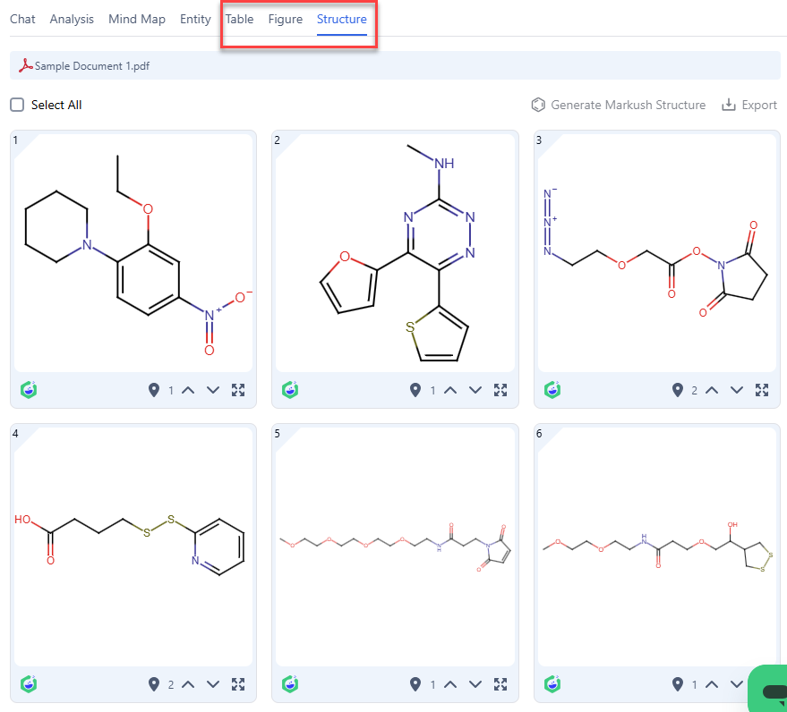
Task: Click the up chevron on structure card 1
Action: (x=188, y=390)
